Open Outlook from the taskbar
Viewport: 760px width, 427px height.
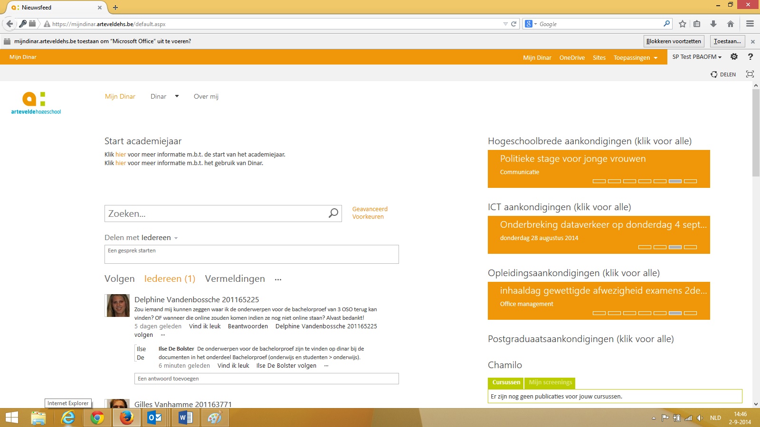pos(155,418)
